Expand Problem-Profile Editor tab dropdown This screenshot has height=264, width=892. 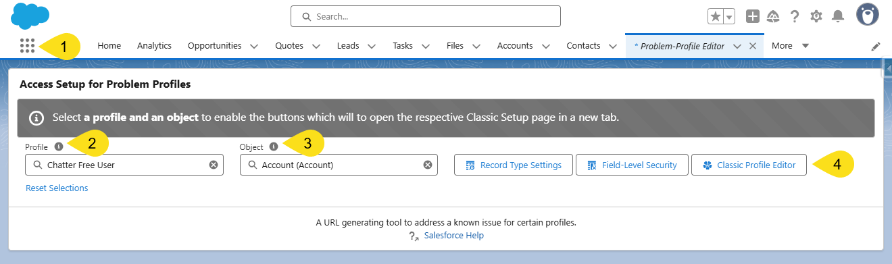coord(737,47)
